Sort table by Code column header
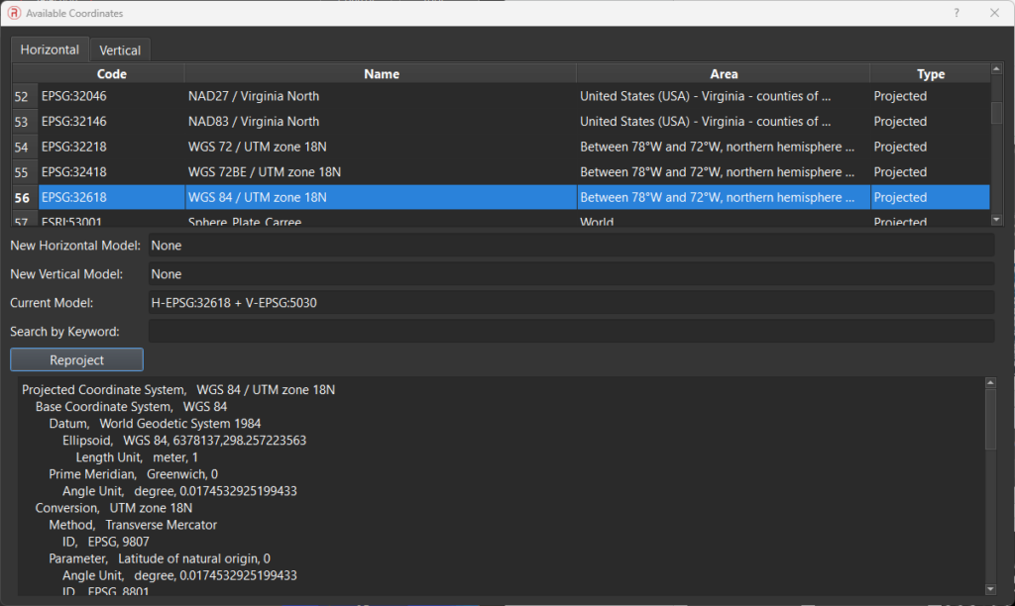 click(111, 74)
